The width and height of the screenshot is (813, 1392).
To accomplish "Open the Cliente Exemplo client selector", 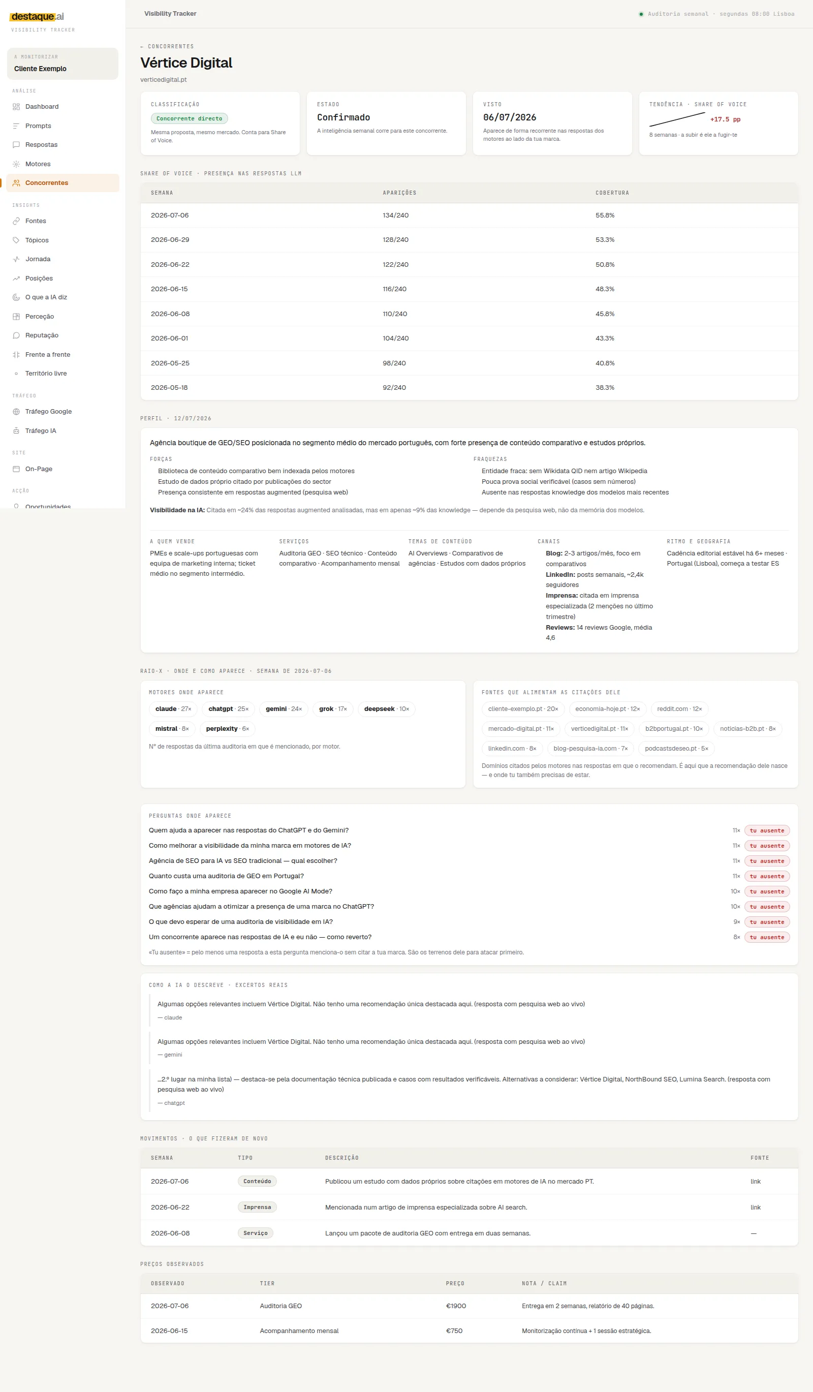I will pyautogui.click(x=62, y=64).
